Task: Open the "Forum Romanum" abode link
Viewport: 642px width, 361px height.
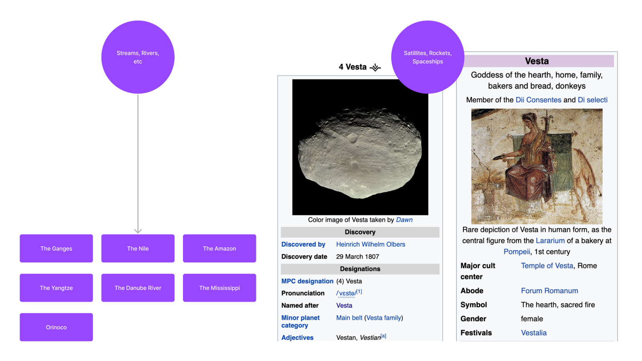Action: pyautogui.click(x=549, y=290)
